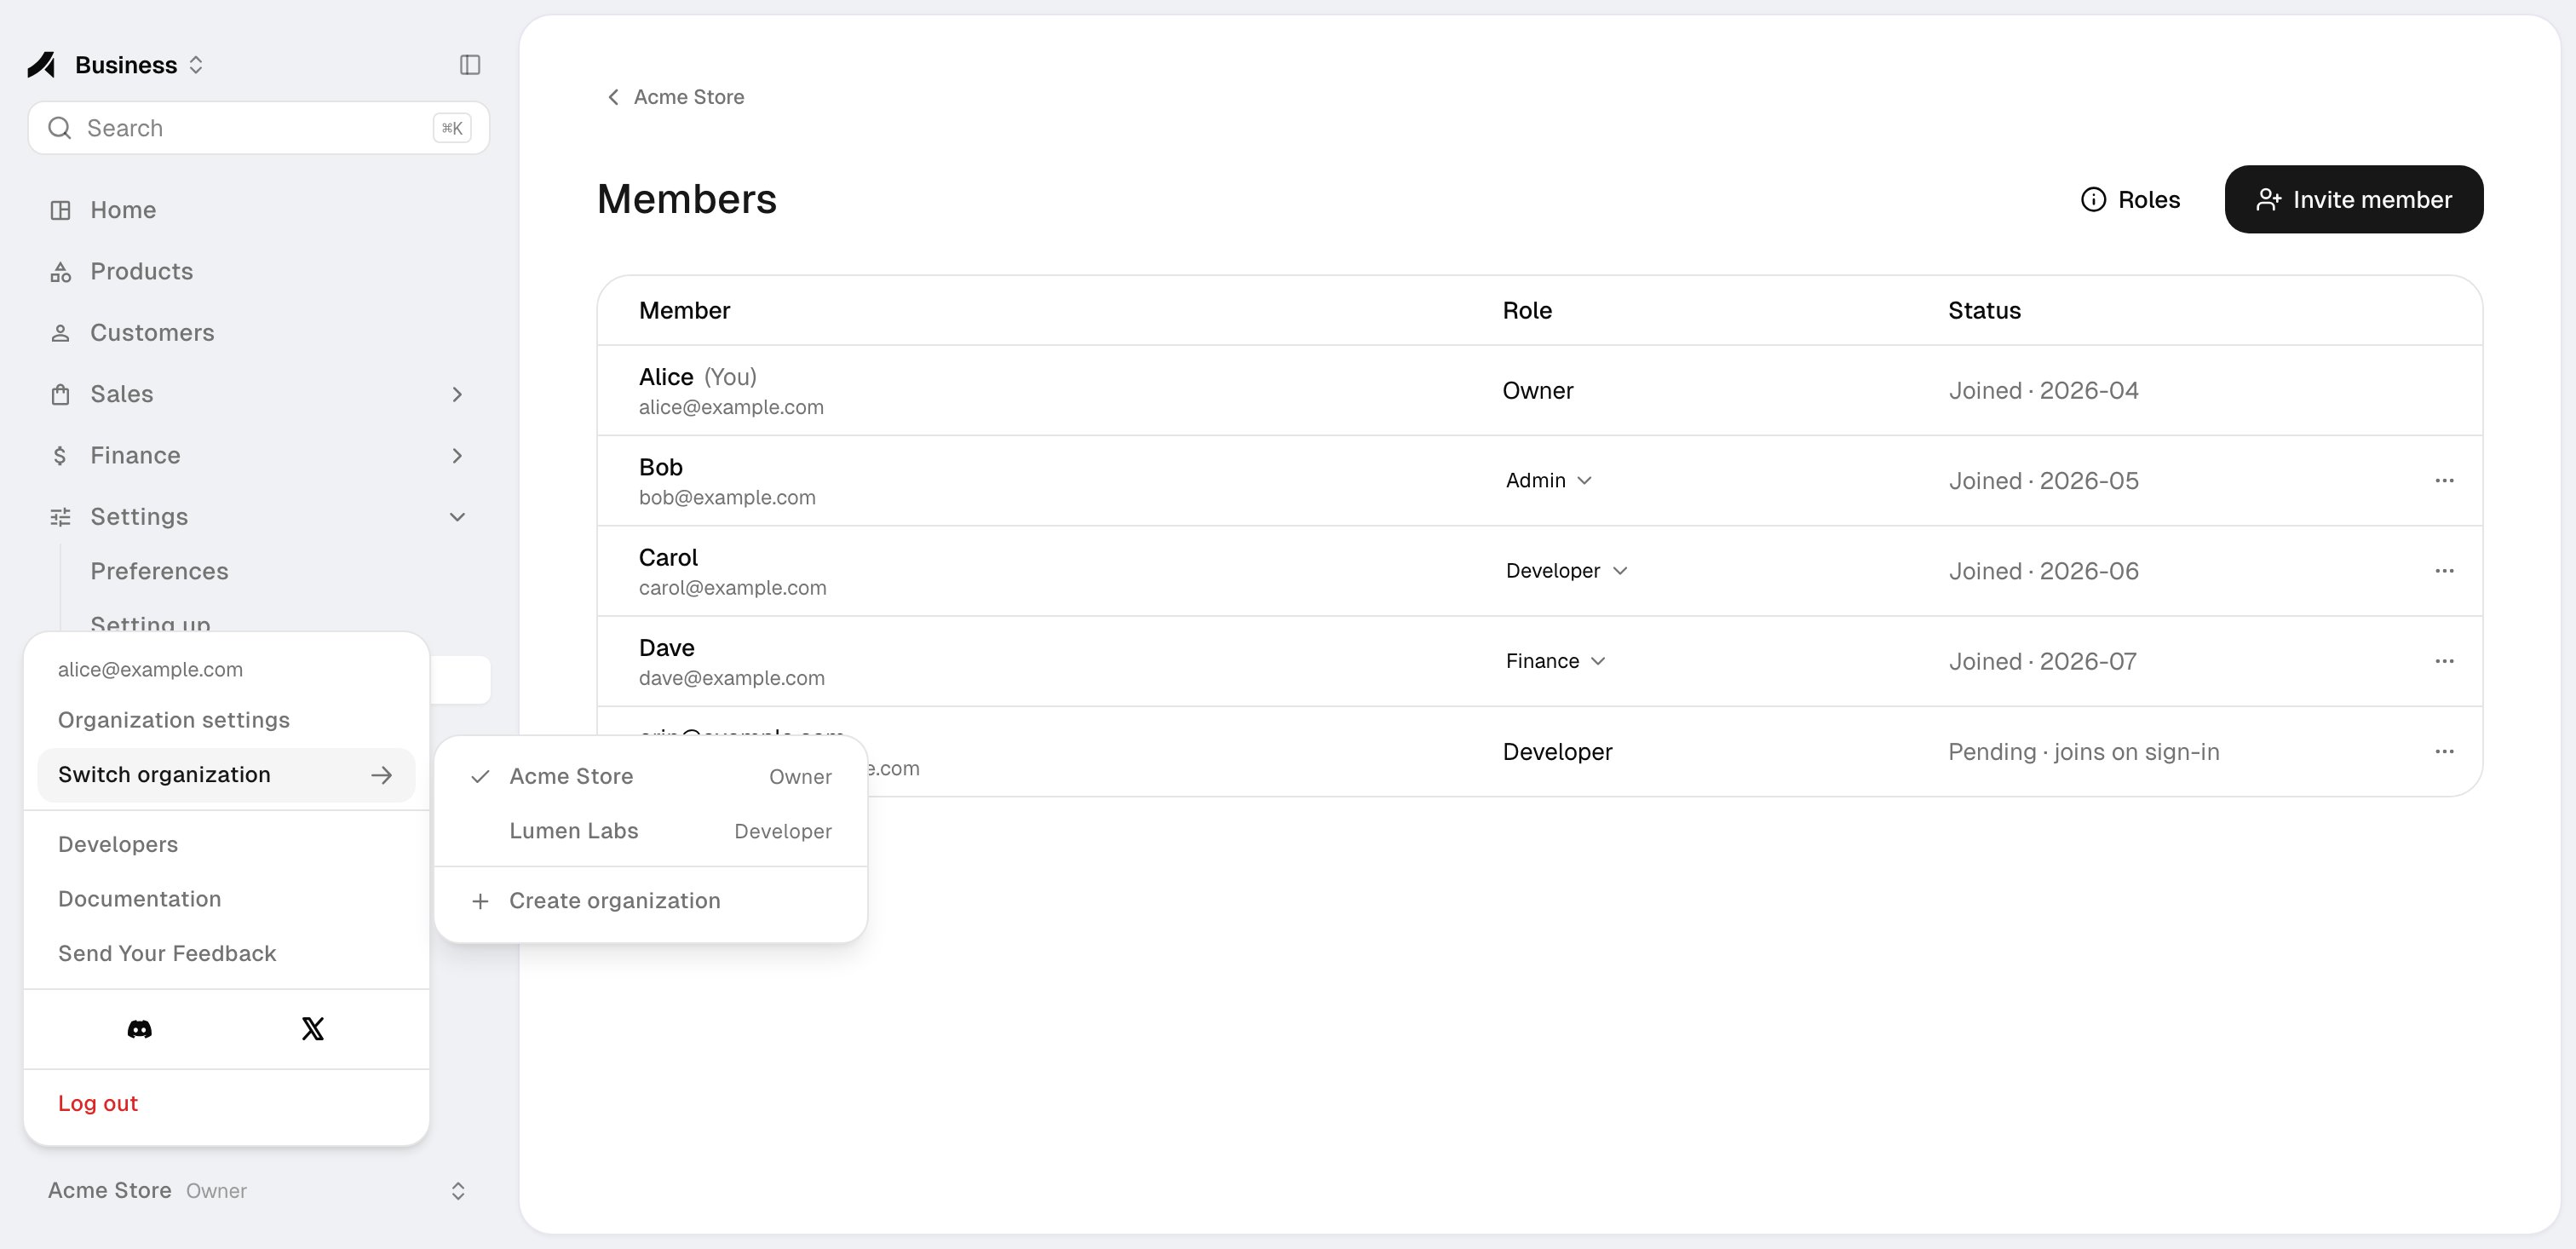Click the Home grid icon
The width and height of the screenshot is (2576, 1249).
click(x=61, y=210)
